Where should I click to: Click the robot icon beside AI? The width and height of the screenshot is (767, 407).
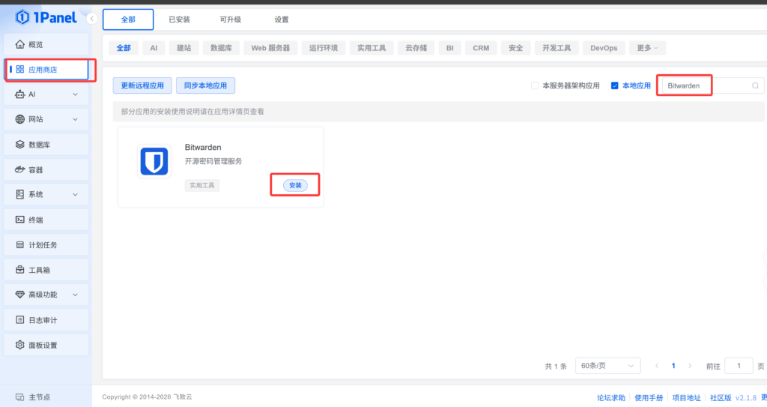tap(19, 94)
